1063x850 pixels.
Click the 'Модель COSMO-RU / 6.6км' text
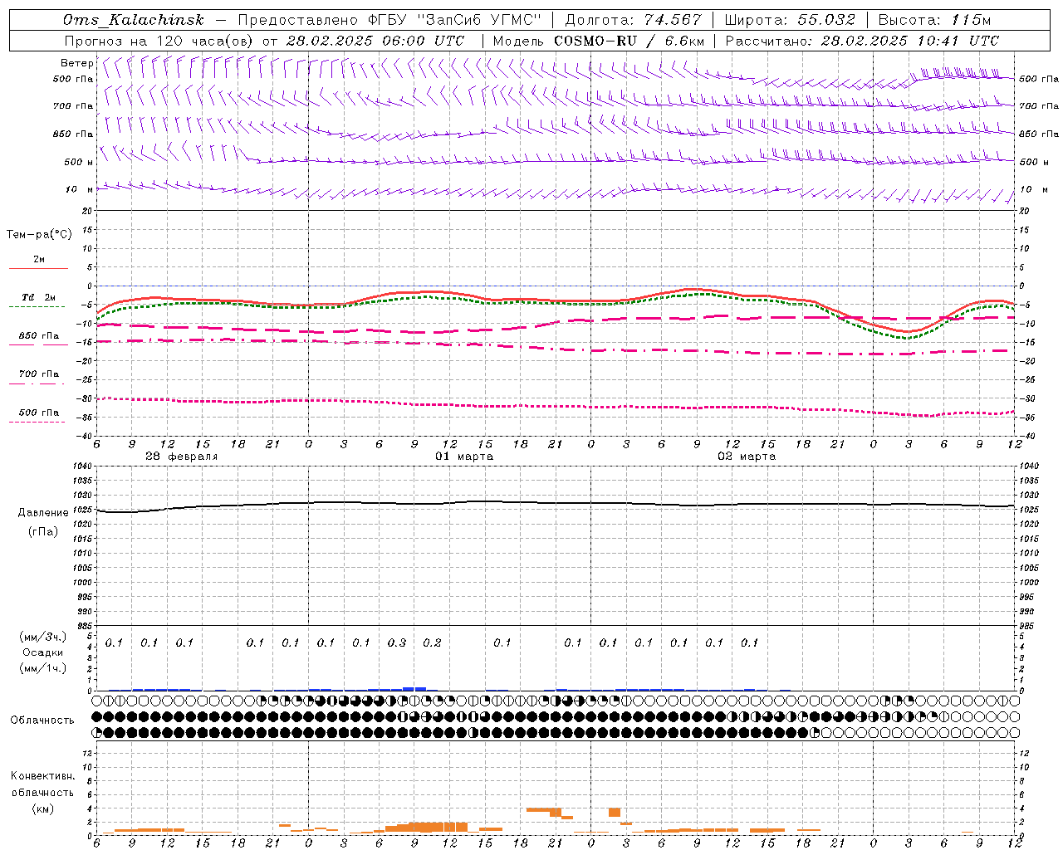pyautogui.click(x=599, y=41)
